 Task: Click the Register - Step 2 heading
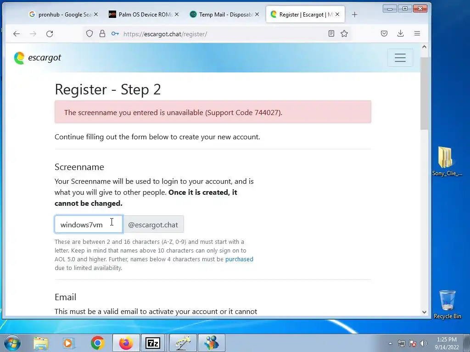tap(107, 89)
